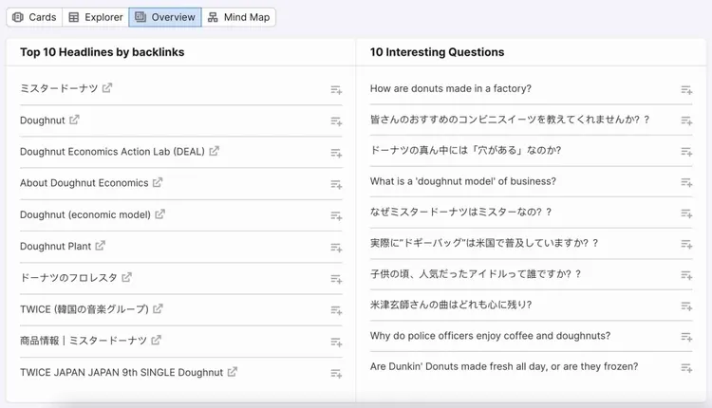Open the Mind Map tab
The image size is (712, 408).
pos(238,17)
